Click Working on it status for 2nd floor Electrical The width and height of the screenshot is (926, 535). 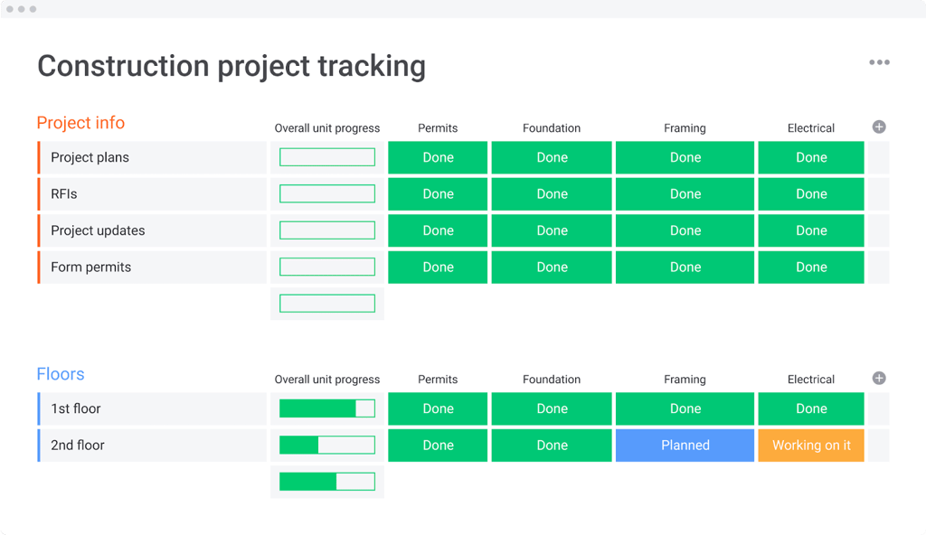(810, 445)
